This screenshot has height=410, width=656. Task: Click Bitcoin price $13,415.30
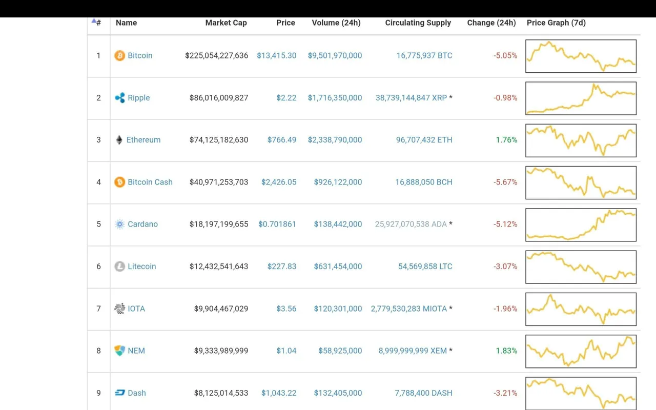[277, 55]
